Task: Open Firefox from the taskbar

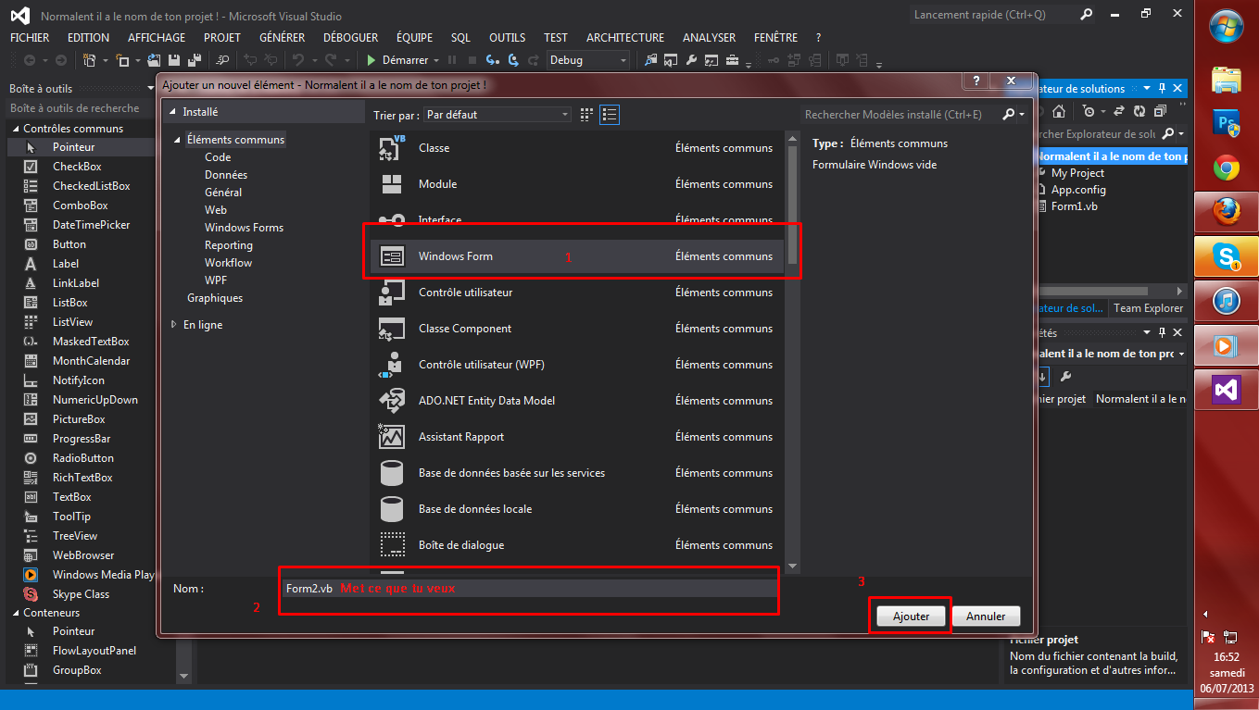Action: [1226, 213]
